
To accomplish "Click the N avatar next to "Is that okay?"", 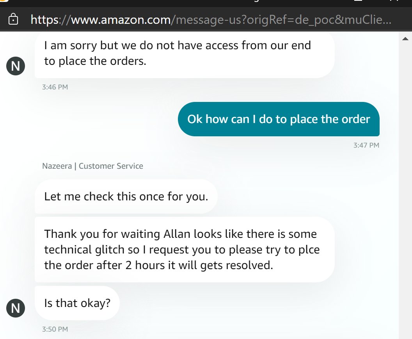I will [x=16, y=308].
